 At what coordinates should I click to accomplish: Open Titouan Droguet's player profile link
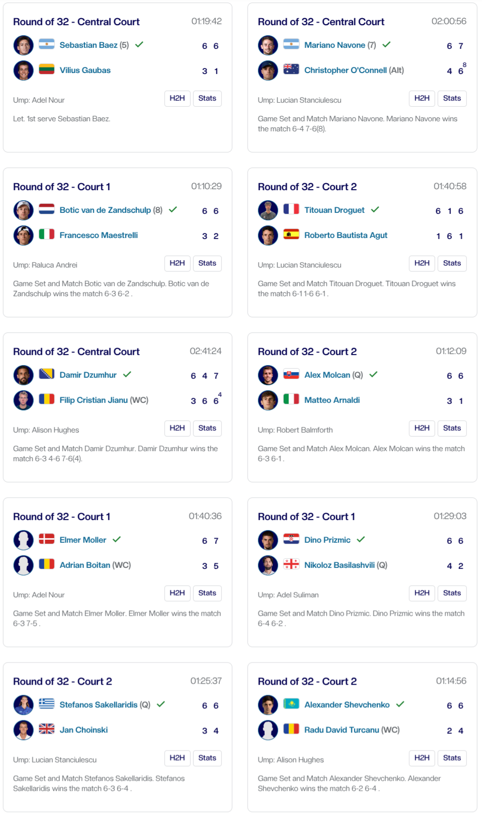point(334,210)
